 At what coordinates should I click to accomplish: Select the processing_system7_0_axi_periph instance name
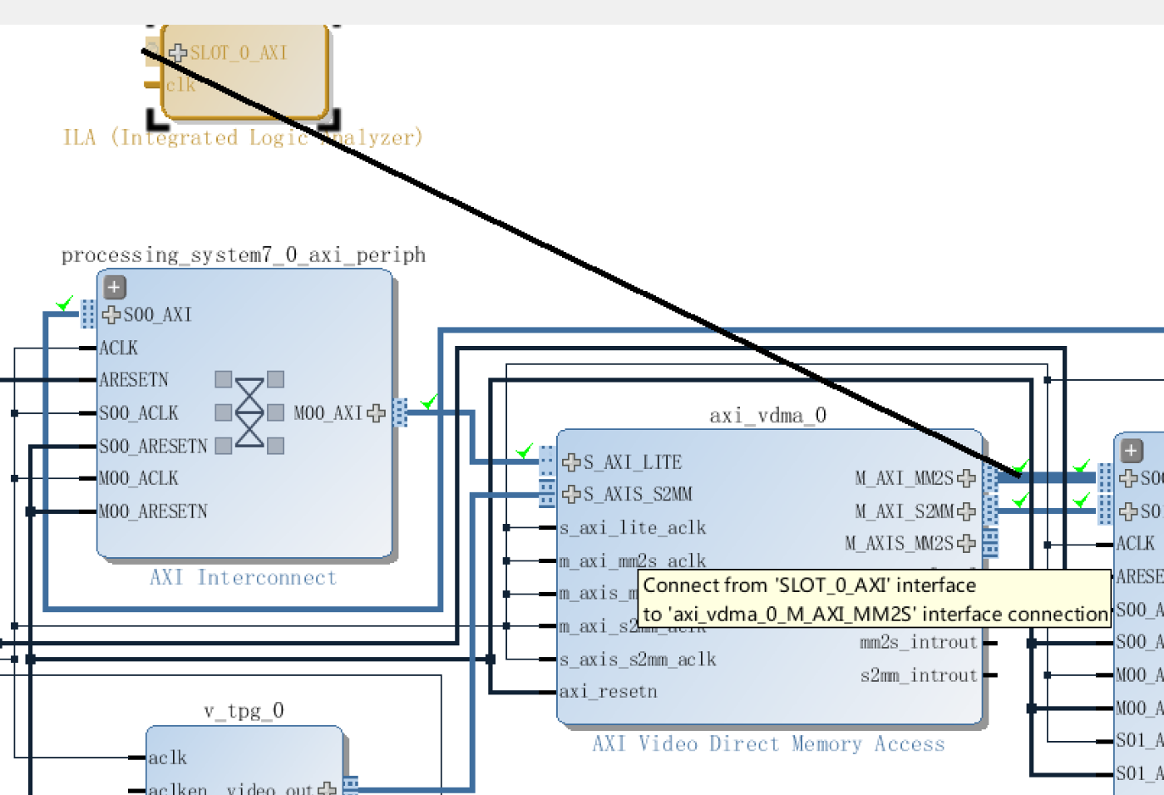click(244, 255)
